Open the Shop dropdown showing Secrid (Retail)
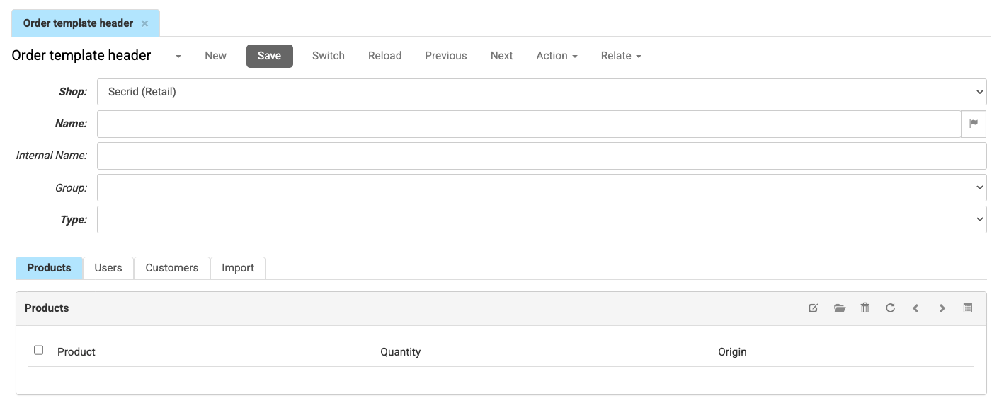1004x415 pixels. (542, 92)
